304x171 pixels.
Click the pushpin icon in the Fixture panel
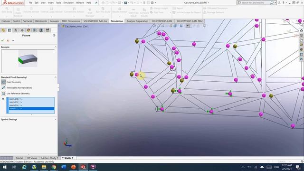[x=13, y=40]
